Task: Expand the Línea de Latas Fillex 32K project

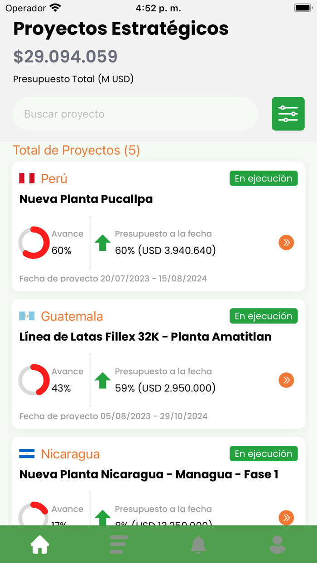Action: coord(286,380)
